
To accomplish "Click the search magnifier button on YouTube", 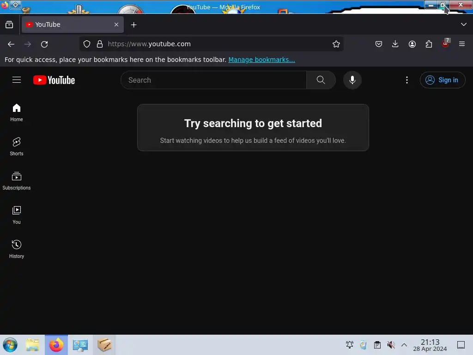I will tap(321, 80).
